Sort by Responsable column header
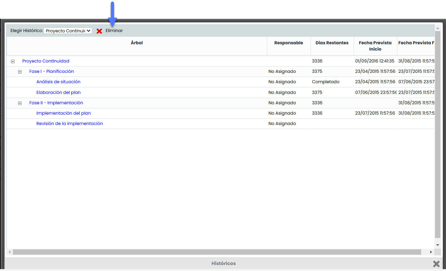Image resolution: width=446 pixels, height=271 pixels. pos(289,43)
